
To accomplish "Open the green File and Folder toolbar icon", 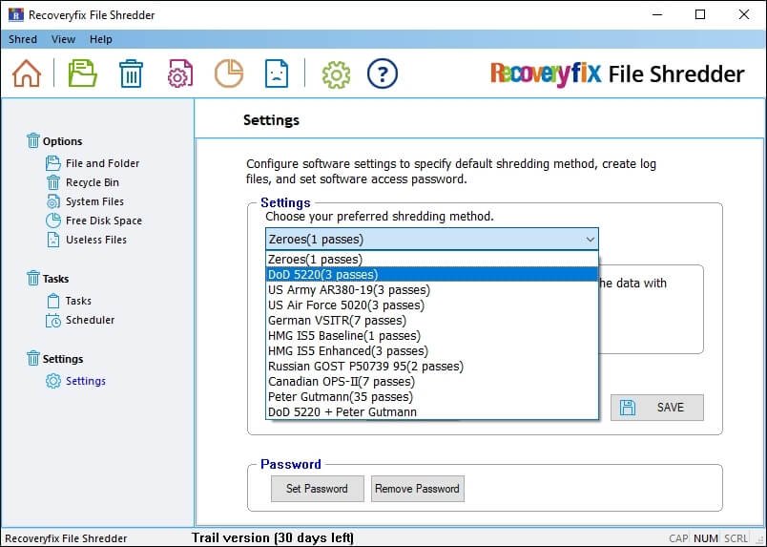I will (82, 74).
